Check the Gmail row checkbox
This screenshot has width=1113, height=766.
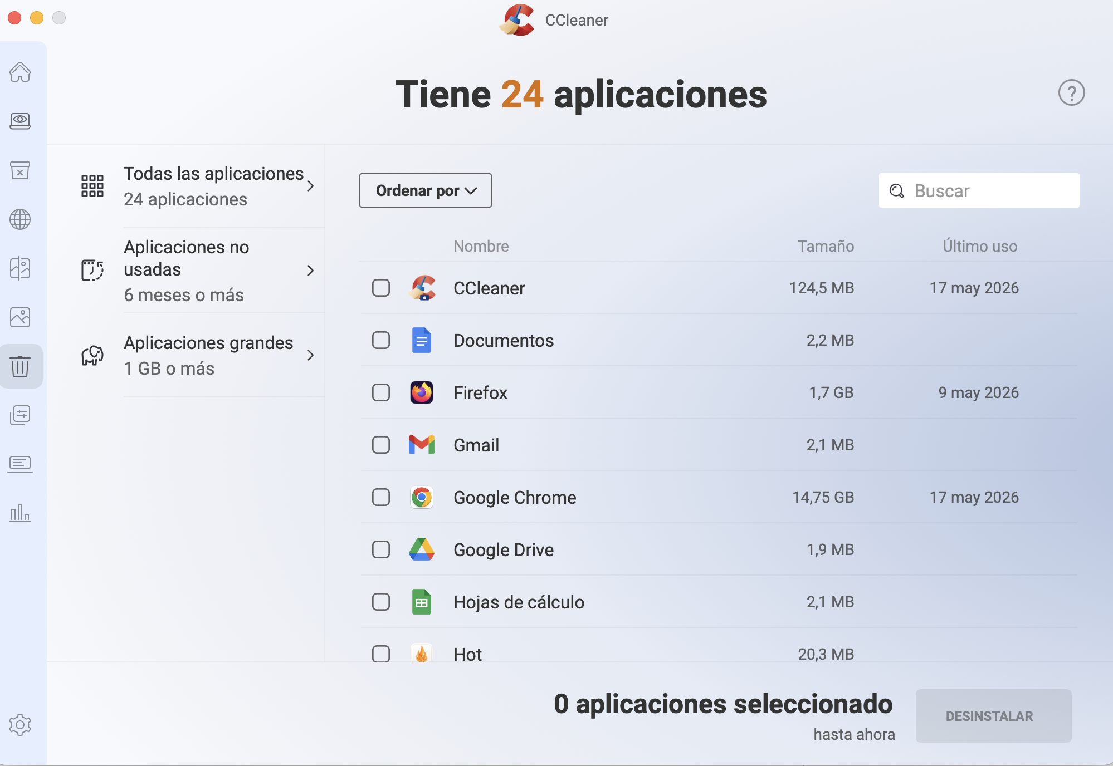(381, 445)
